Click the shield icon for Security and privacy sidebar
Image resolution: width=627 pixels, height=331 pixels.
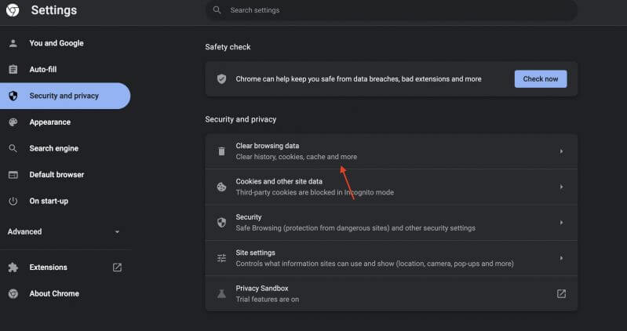pos(13,96)
